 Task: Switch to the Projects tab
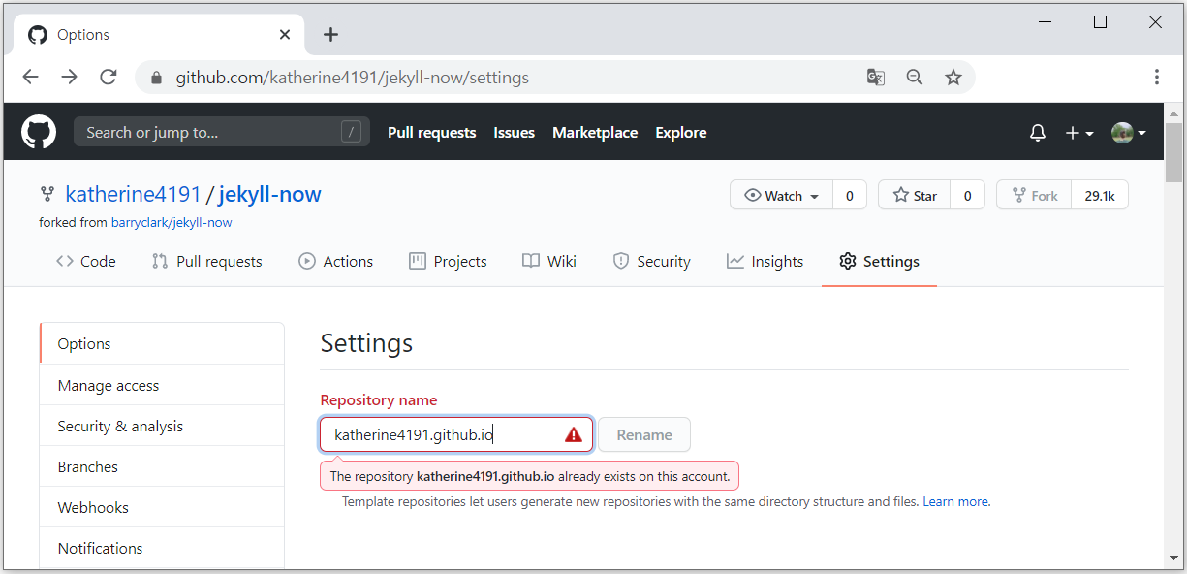(x=449, y=261)
